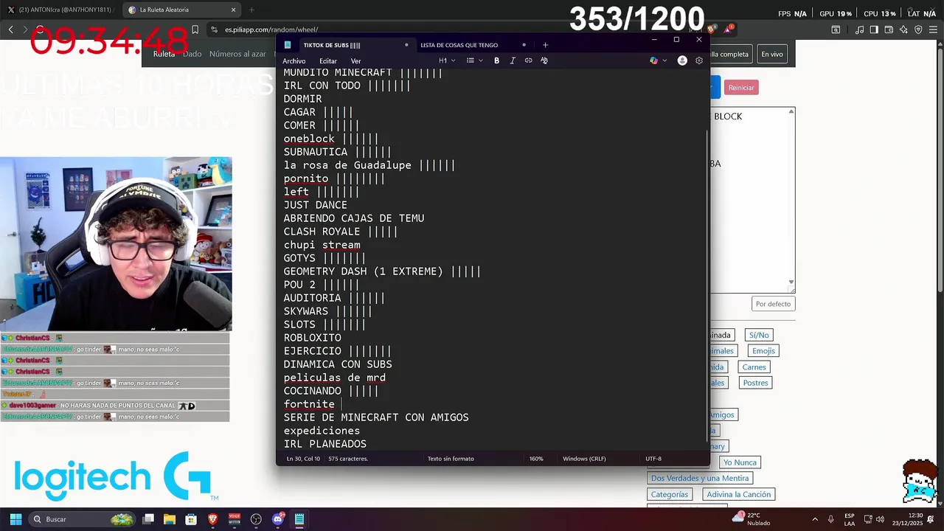Change Windows (CRLF) line ending in status bar

[x=584, y=459]
